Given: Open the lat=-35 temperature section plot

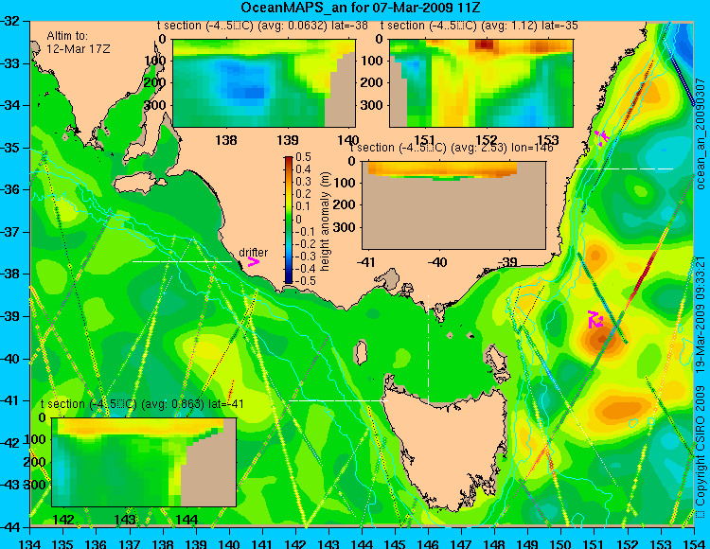Looking at the screenshot, I should (x=481, y=83).
